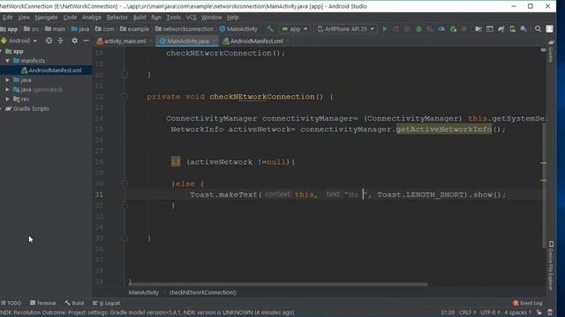
Task: Click the Stop square icon in toolbar
Action: point(464,29)
